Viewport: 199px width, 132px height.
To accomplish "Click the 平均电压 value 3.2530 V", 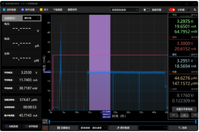I will click(29, 73).
